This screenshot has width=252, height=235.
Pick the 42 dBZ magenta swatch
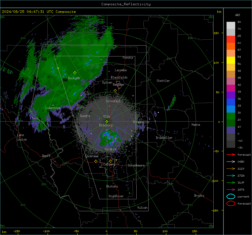click(231, 88)
